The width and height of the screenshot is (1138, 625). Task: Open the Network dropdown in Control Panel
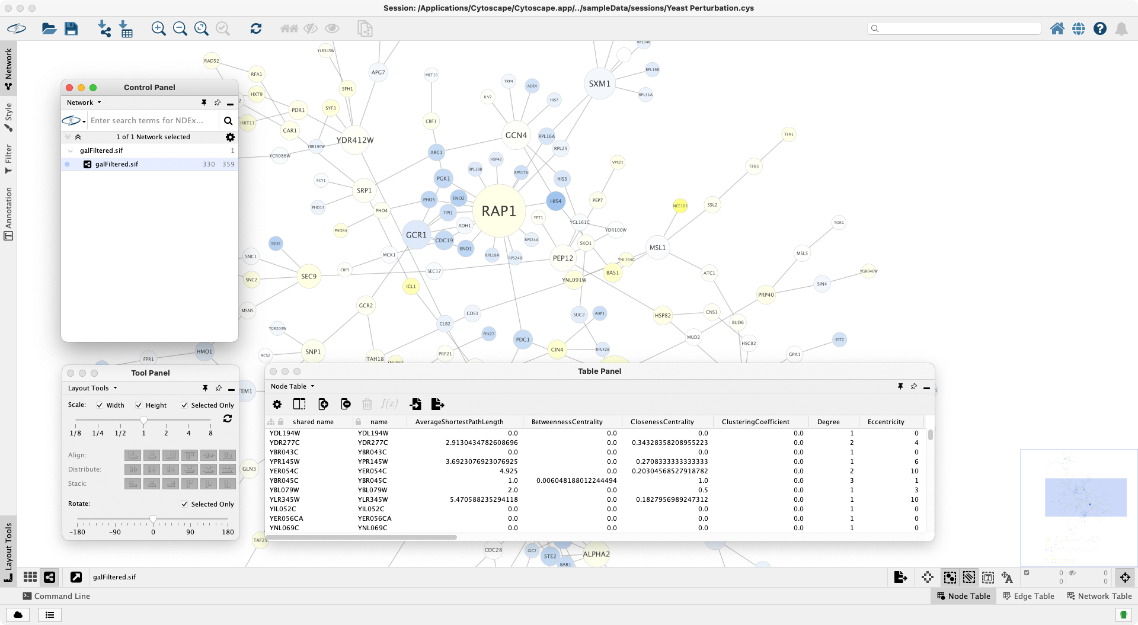coord(84,102)
